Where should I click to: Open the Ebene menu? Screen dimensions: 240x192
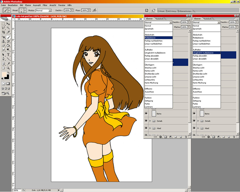(28, 5)
